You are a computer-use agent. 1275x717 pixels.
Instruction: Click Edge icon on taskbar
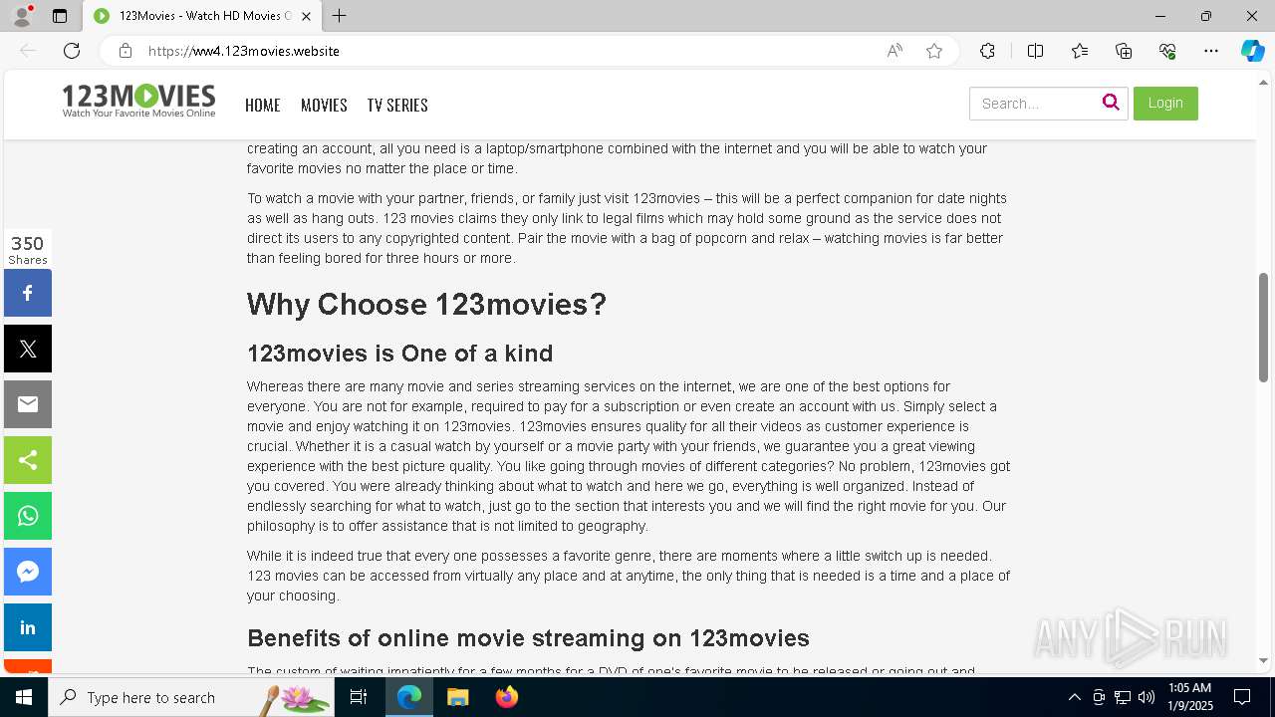click(x=409, y=697)
